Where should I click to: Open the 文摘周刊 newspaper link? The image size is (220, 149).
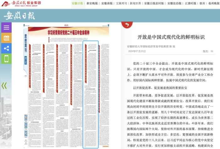121,4
